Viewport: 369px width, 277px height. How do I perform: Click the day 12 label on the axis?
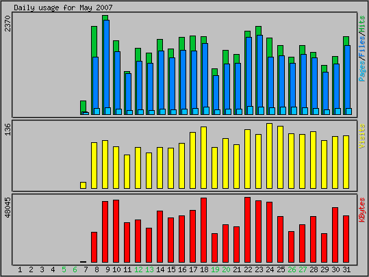point(138,269)
